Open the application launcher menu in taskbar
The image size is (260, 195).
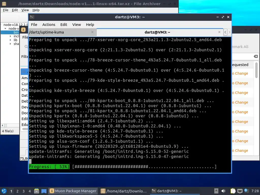point(4,191)
